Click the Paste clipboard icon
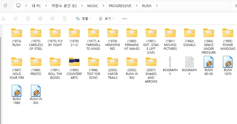237x124 pixels. pyautogui.click(x=28, y=19)
